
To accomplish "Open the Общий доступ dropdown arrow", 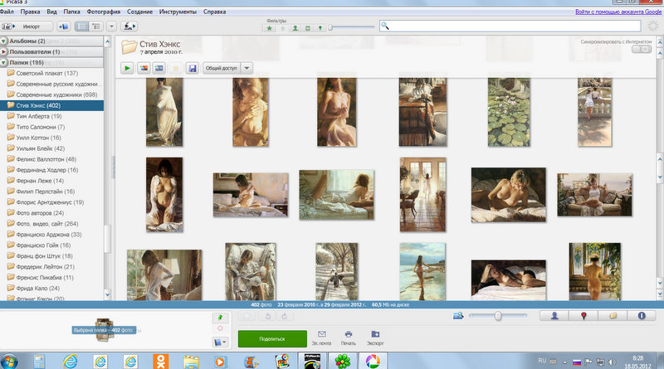I will pos(247,68).
